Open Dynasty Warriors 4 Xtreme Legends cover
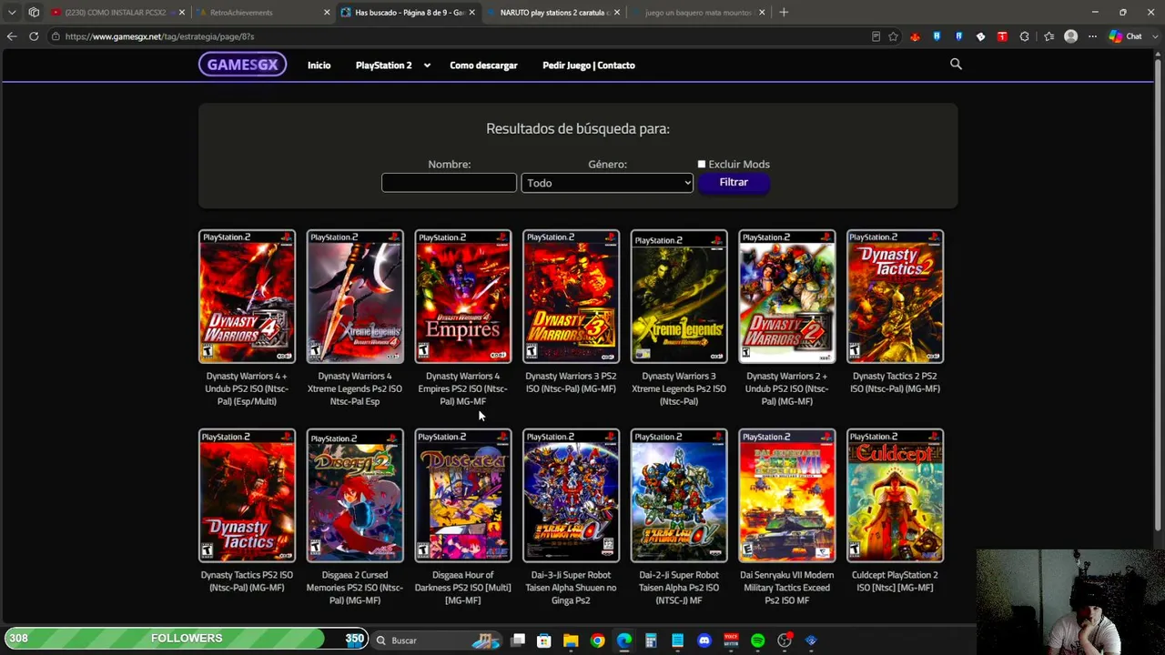This screenshot has height=655, width=1165. (x=355, y=297)
